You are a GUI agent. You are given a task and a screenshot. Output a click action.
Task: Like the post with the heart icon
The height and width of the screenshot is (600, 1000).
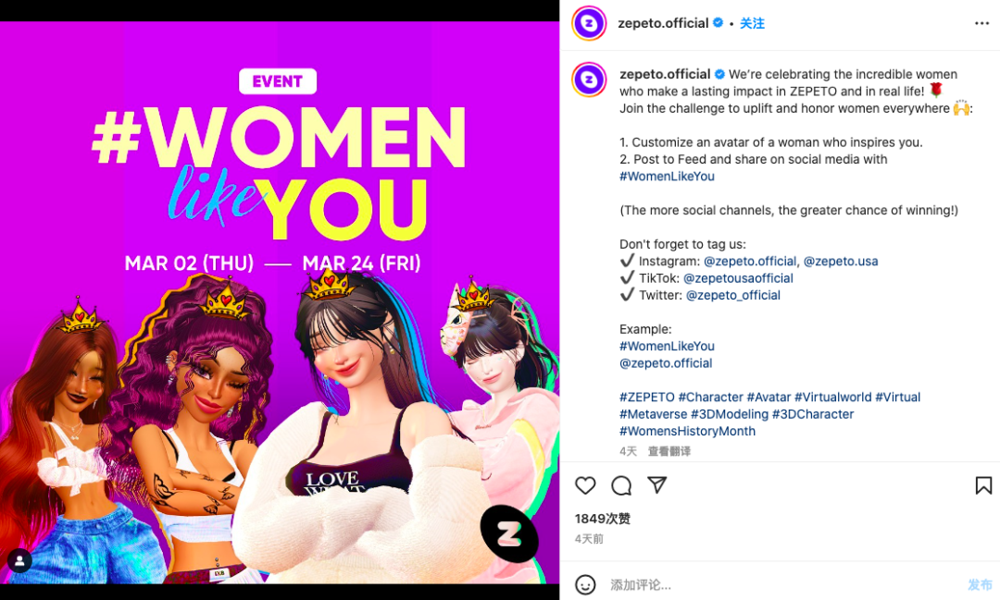[585, 485]
